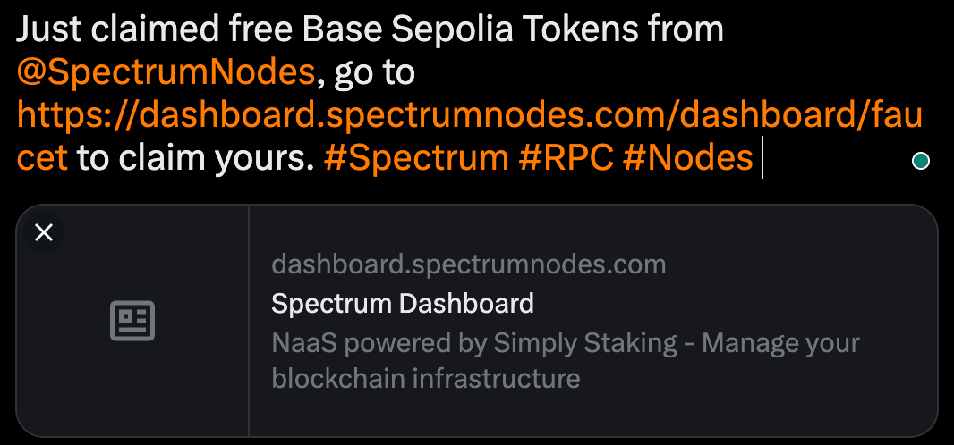The image size is (954, 445).
Task: Place cursor right after the #Nodes hashtag
Action: click(x=758, y=159)
